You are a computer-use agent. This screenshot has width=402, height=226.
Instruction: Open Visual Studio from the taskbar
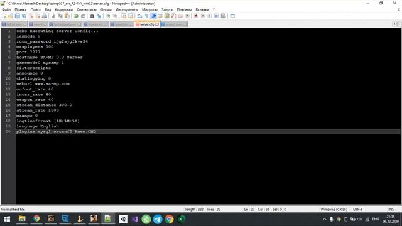point(134,219)
